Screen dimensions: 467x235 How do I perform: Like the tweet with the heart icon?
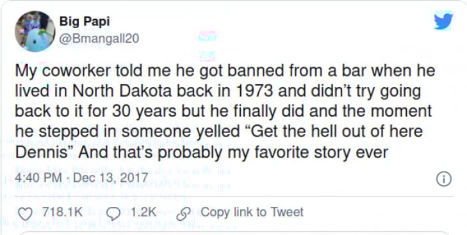(26, 213)
